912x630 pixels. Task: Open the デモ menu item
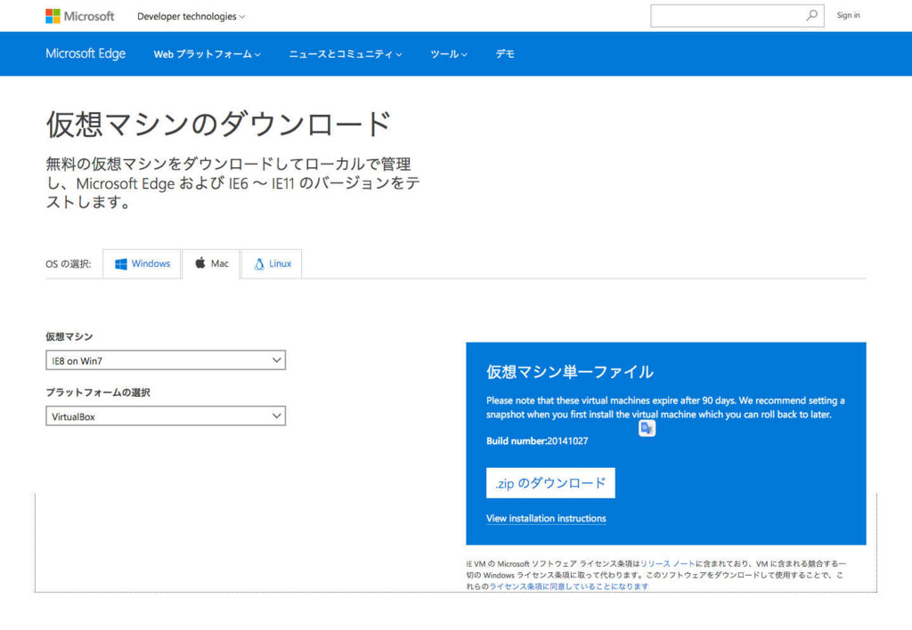click(505, 54)
